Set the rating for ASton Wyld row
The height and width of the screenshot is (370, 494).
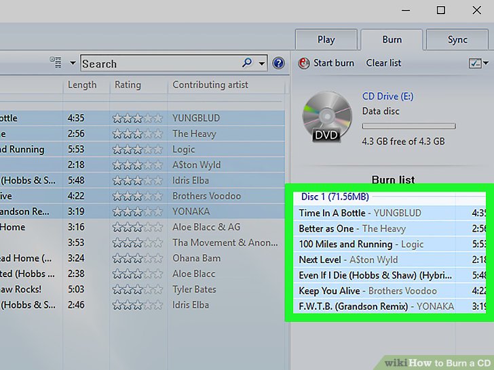[137, 165]
